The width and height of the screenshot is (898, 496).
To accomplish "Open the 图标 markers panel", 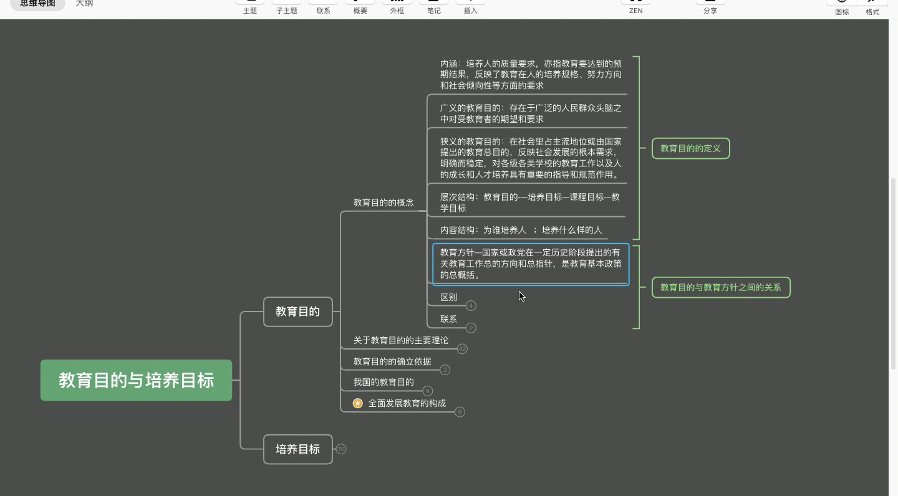I will coord(842,7).
